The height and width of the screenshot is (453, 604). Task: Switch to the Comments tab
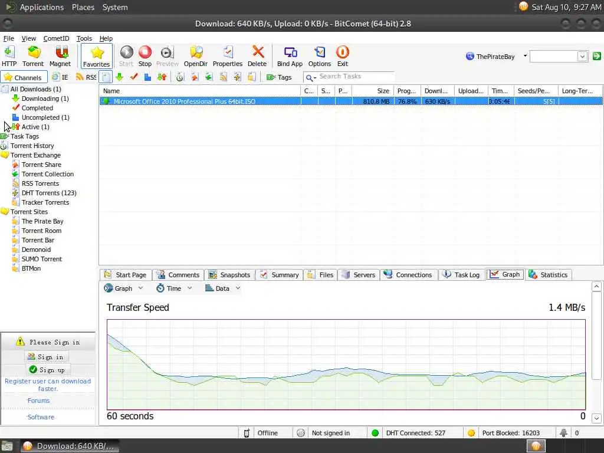coord(178,275)
